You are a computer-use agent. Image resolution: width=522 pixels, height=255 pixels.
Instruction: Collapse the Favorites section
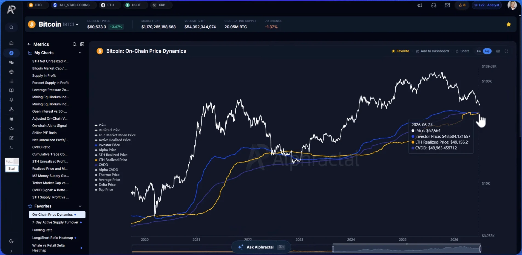[80, 206]
